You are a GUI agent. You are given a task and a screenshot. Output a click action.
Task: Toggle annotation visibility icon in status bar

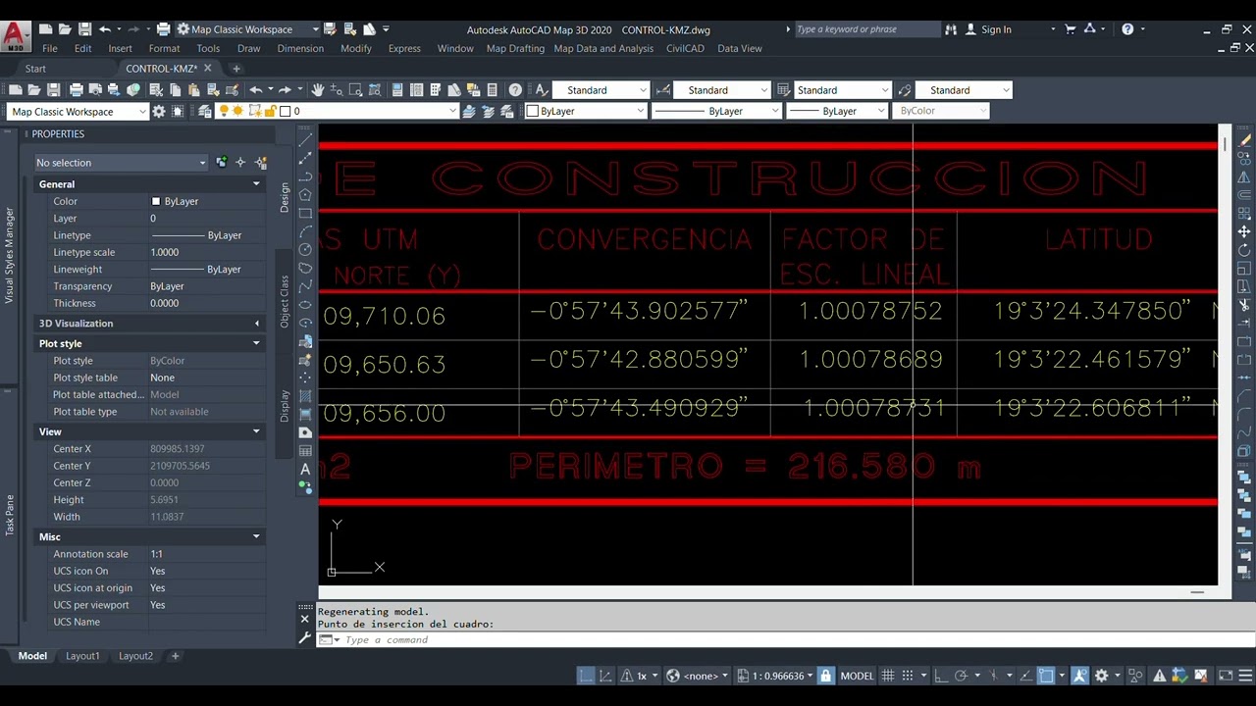coord(1079,676)
